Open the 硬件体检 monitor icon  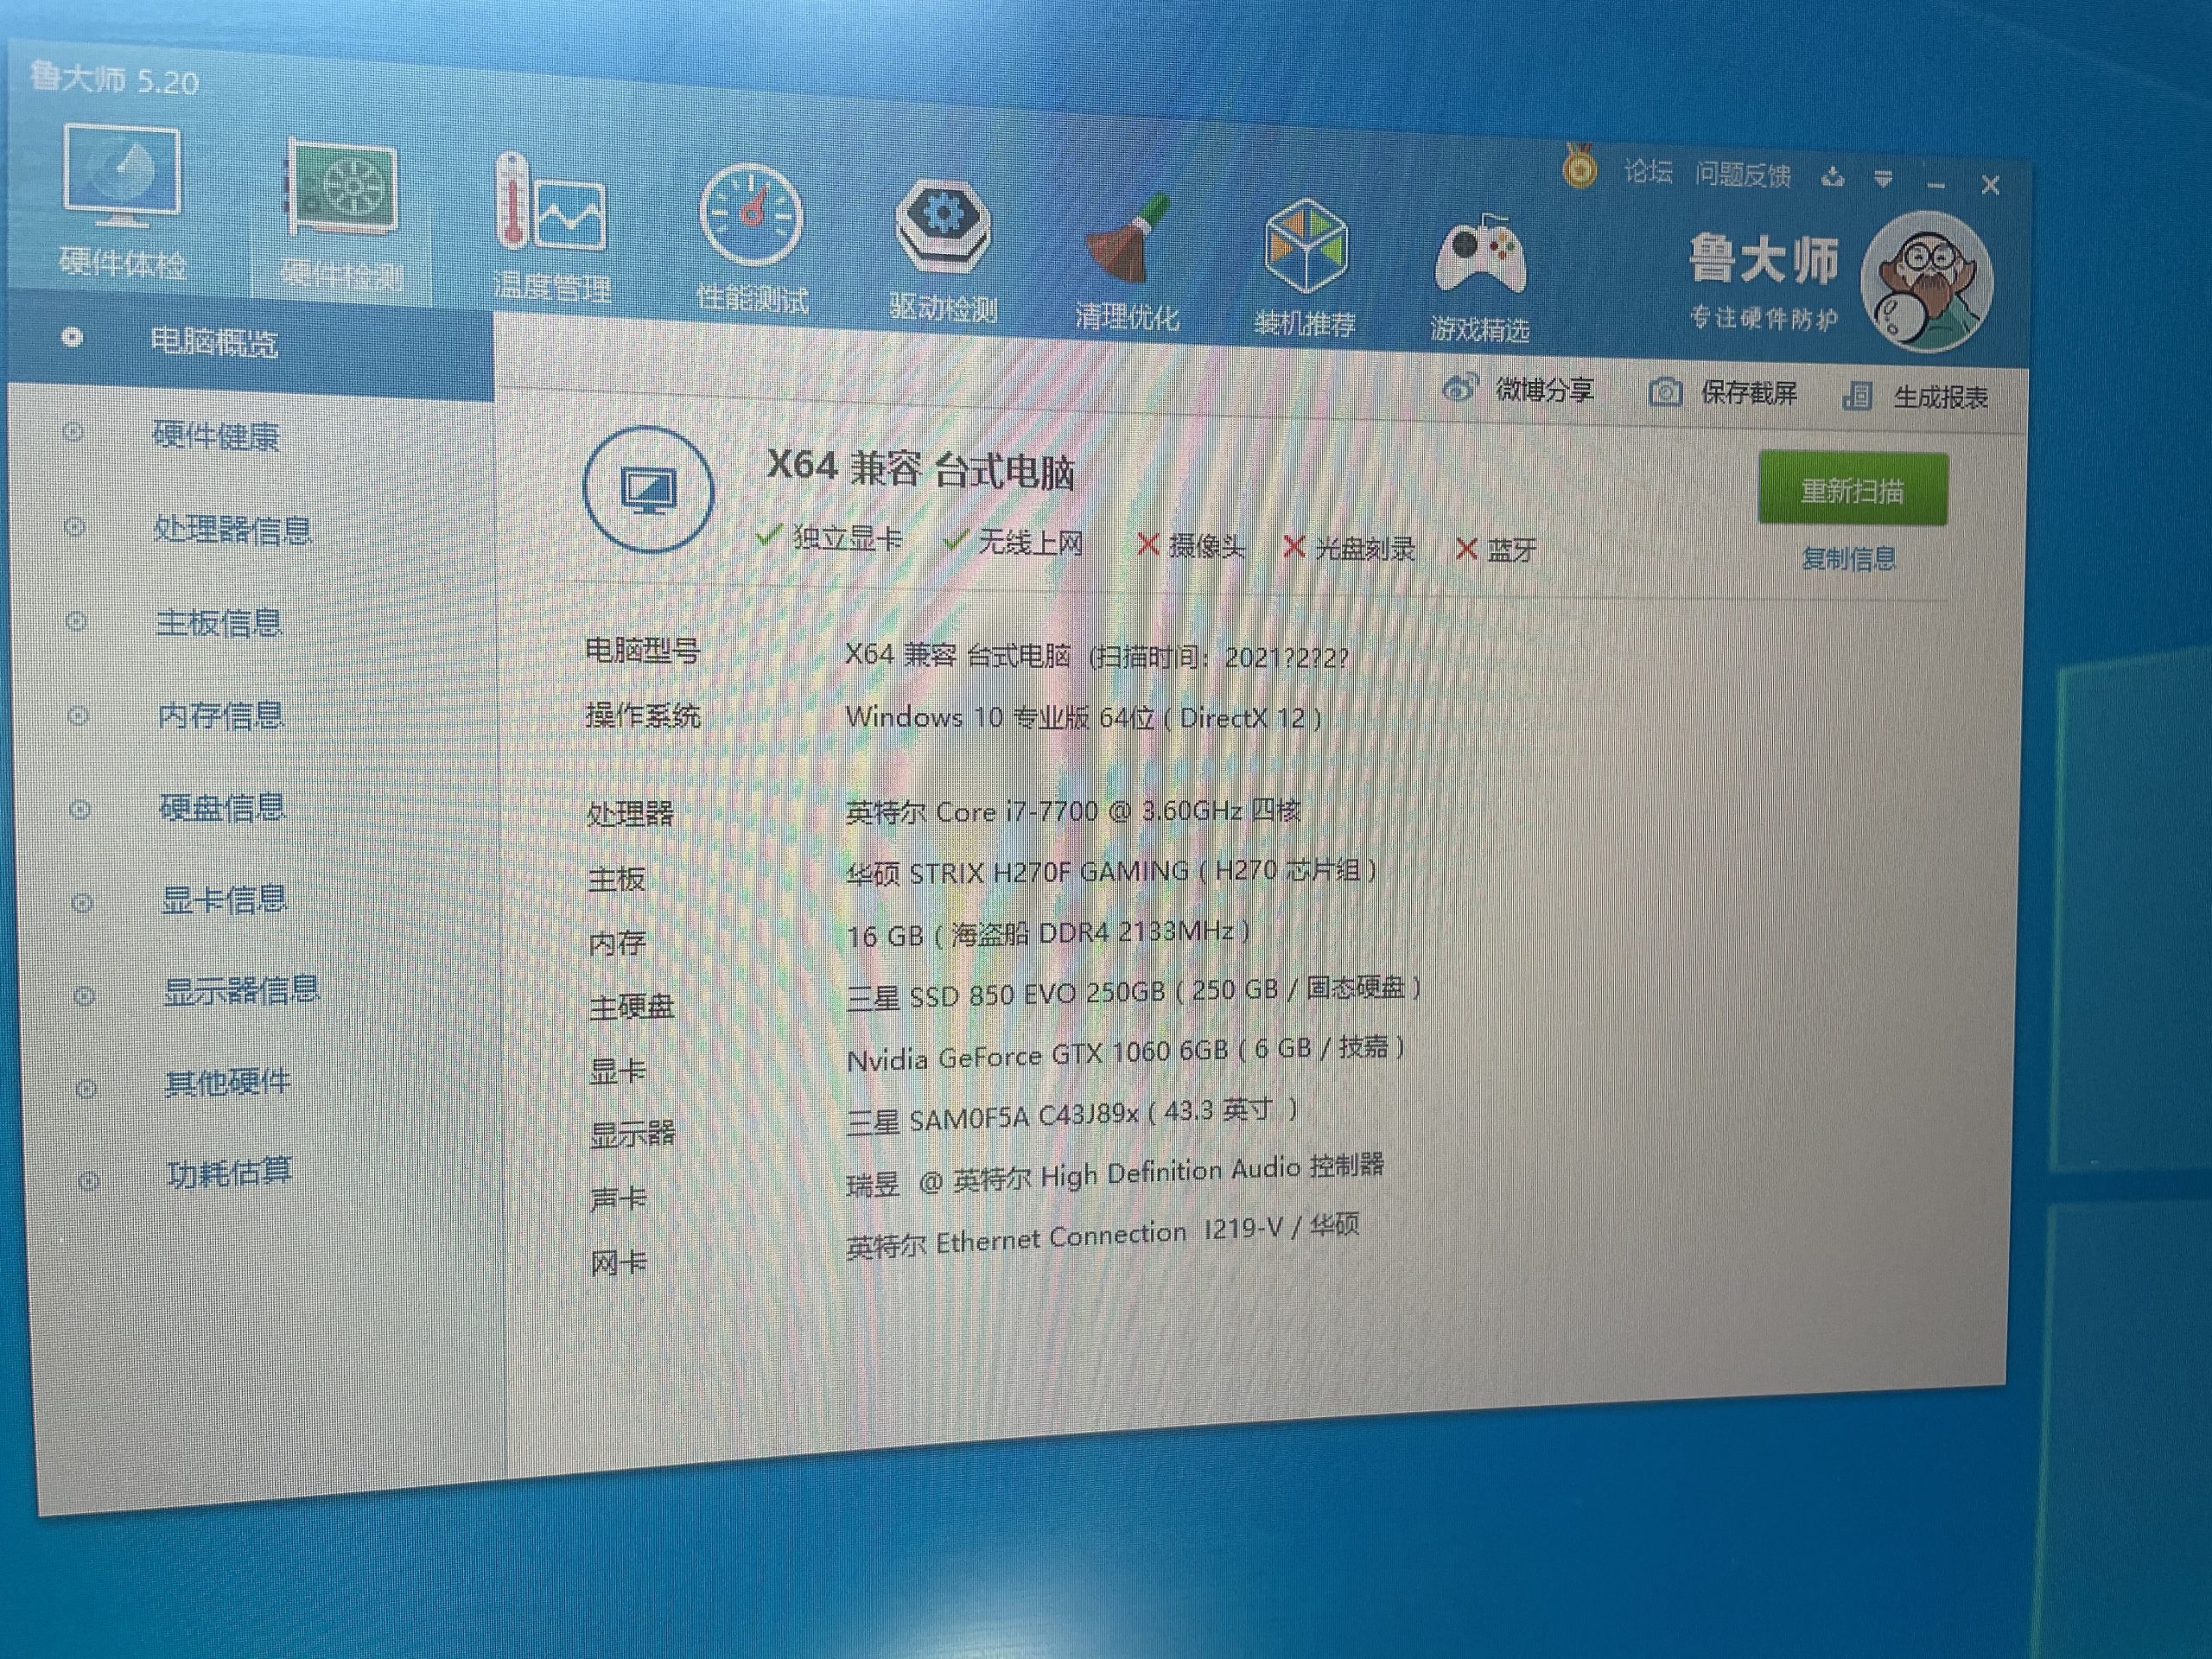coord(121,176)
